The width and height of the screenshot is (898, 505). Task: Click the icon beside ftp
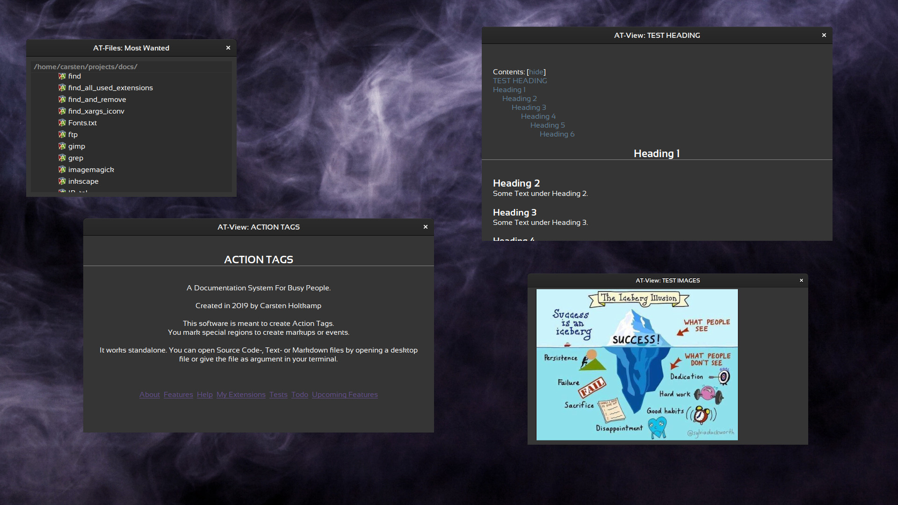(x=62, y=135)
